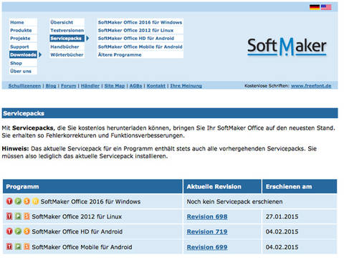344x260 pixels.
Task: Open Handbücher submenu item
Action: click(x=67, y=47)
